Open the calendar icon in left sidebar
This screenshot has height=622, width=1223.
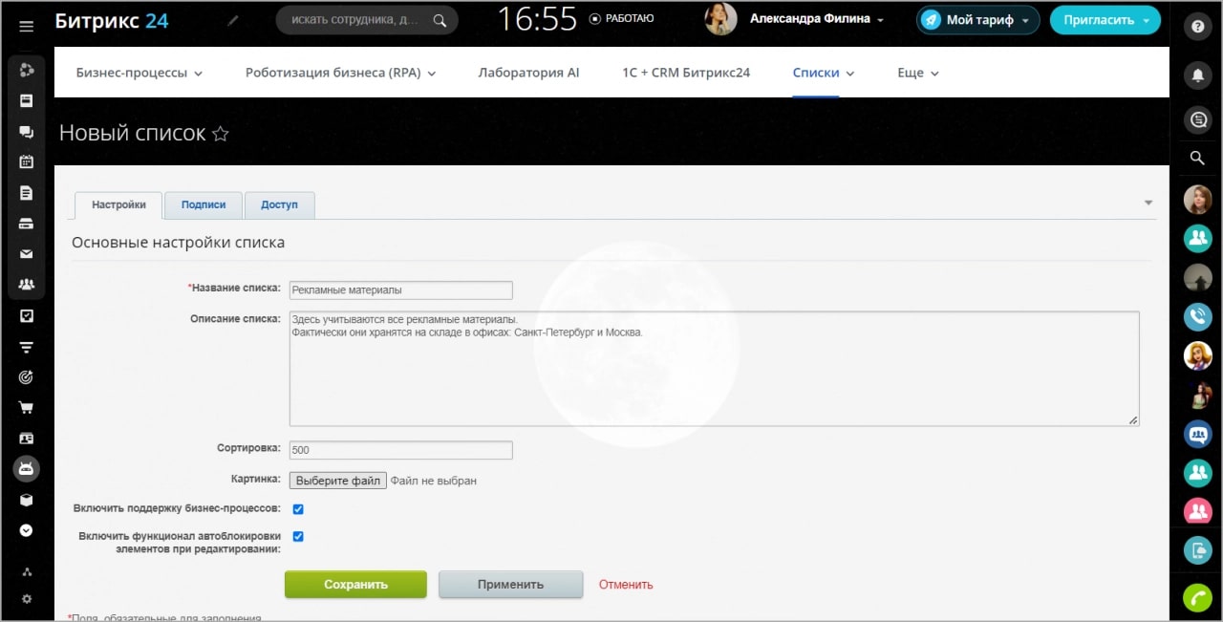(x=27, y=161)
